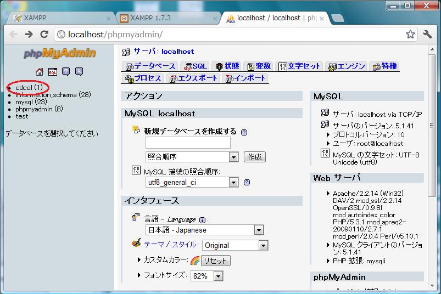Select the phpmyadmin database

click(39, 109)
